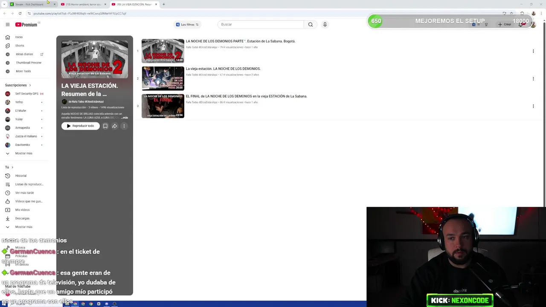Open Rafa Taibo channel link in playlist panel

click(86, 101)
